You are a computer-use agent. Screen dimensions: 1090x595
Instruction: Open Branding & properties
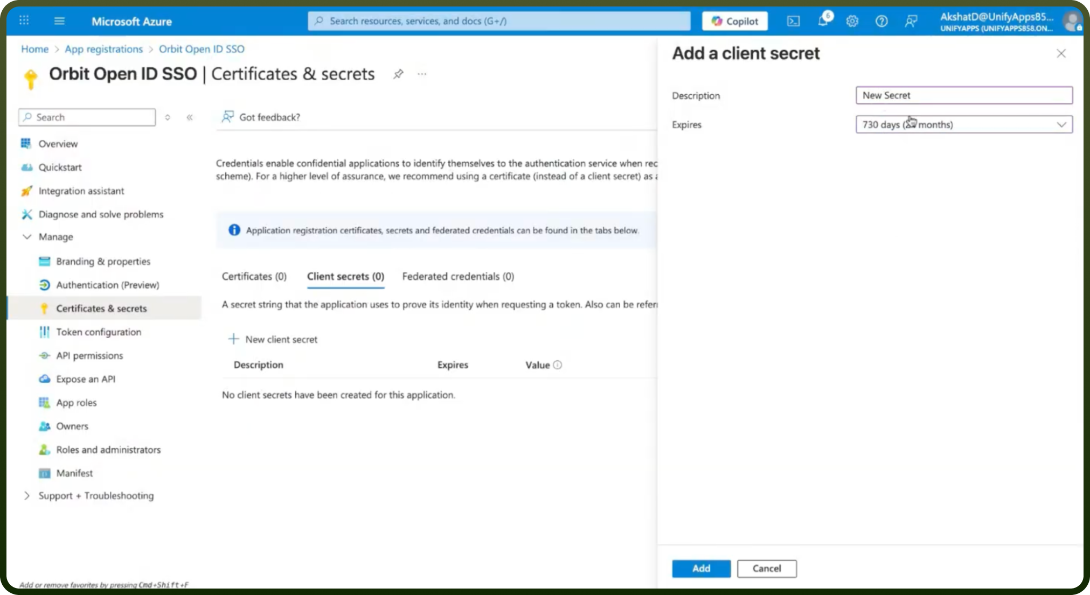click(103, 261)
